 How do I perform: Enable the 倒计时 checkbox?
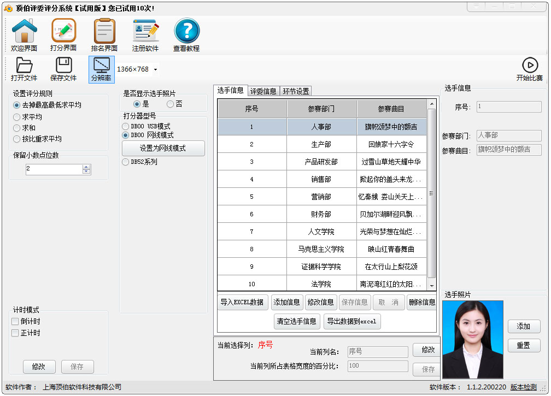[26, 321]
